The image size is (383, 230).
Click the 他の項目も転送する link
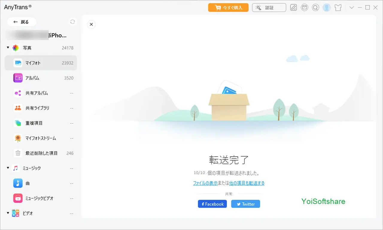click(247, 183)
